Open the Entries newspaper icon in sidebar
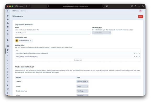 click(x=8, y=20)
